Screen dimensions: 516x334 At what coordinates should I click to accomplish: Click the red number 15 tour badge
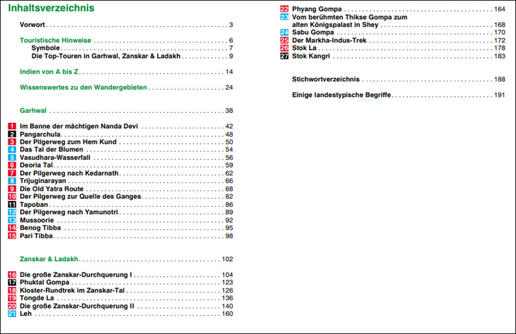click(12, 235)
